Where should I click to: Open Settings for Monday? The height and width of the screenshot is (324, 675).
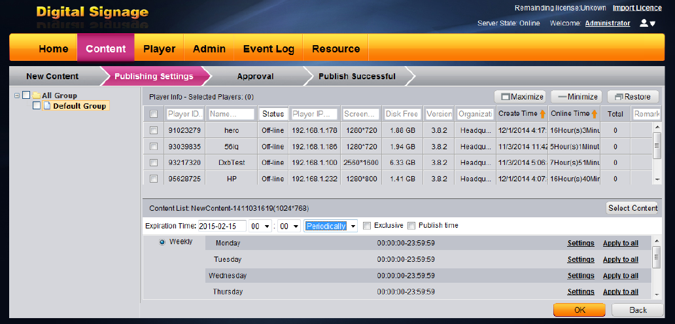[581, 243]
